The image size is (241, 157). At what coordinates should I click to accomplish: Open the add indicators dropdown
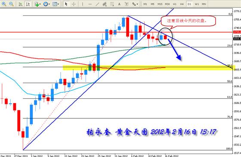click(37, 4)
